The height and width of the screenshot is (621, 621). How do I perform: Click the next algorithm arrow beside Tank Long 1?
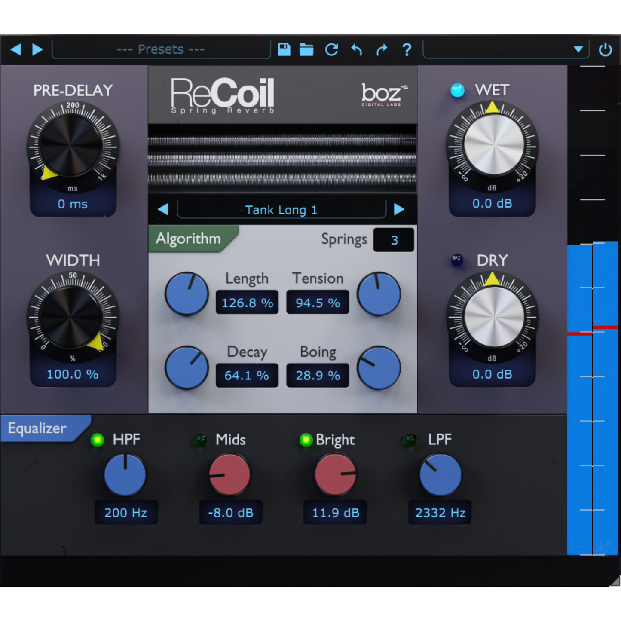point(399,209)
